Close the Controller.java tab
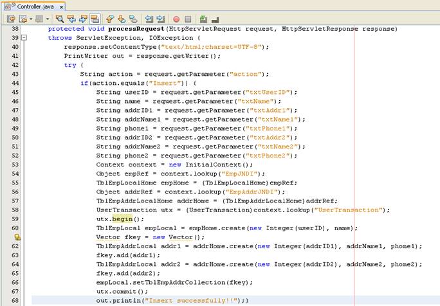Screen dimensions: 440x306 (x=61, y=7)
